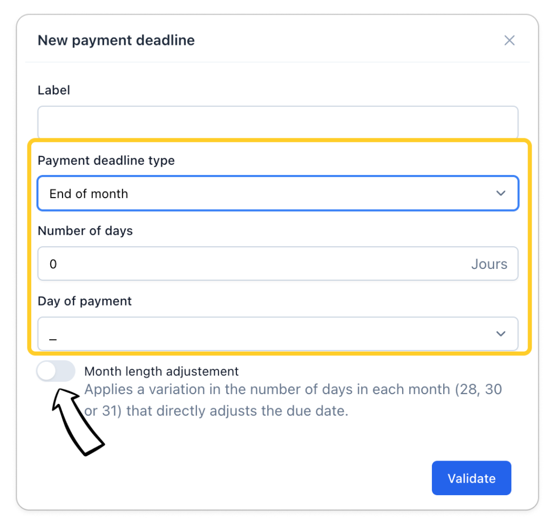Click the Day of payment caption
Image resolution: width=556 pixels, height=527 pixels.
(85, 301)
